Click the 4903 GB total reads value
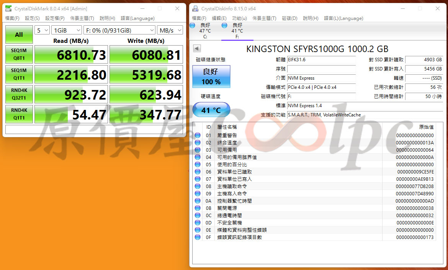The width and height of the screenshot is (448, 270). [x=424, y=60]
